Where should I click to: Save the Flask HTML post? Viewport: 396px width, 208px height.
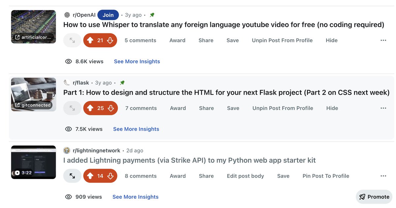pos(233,108)
